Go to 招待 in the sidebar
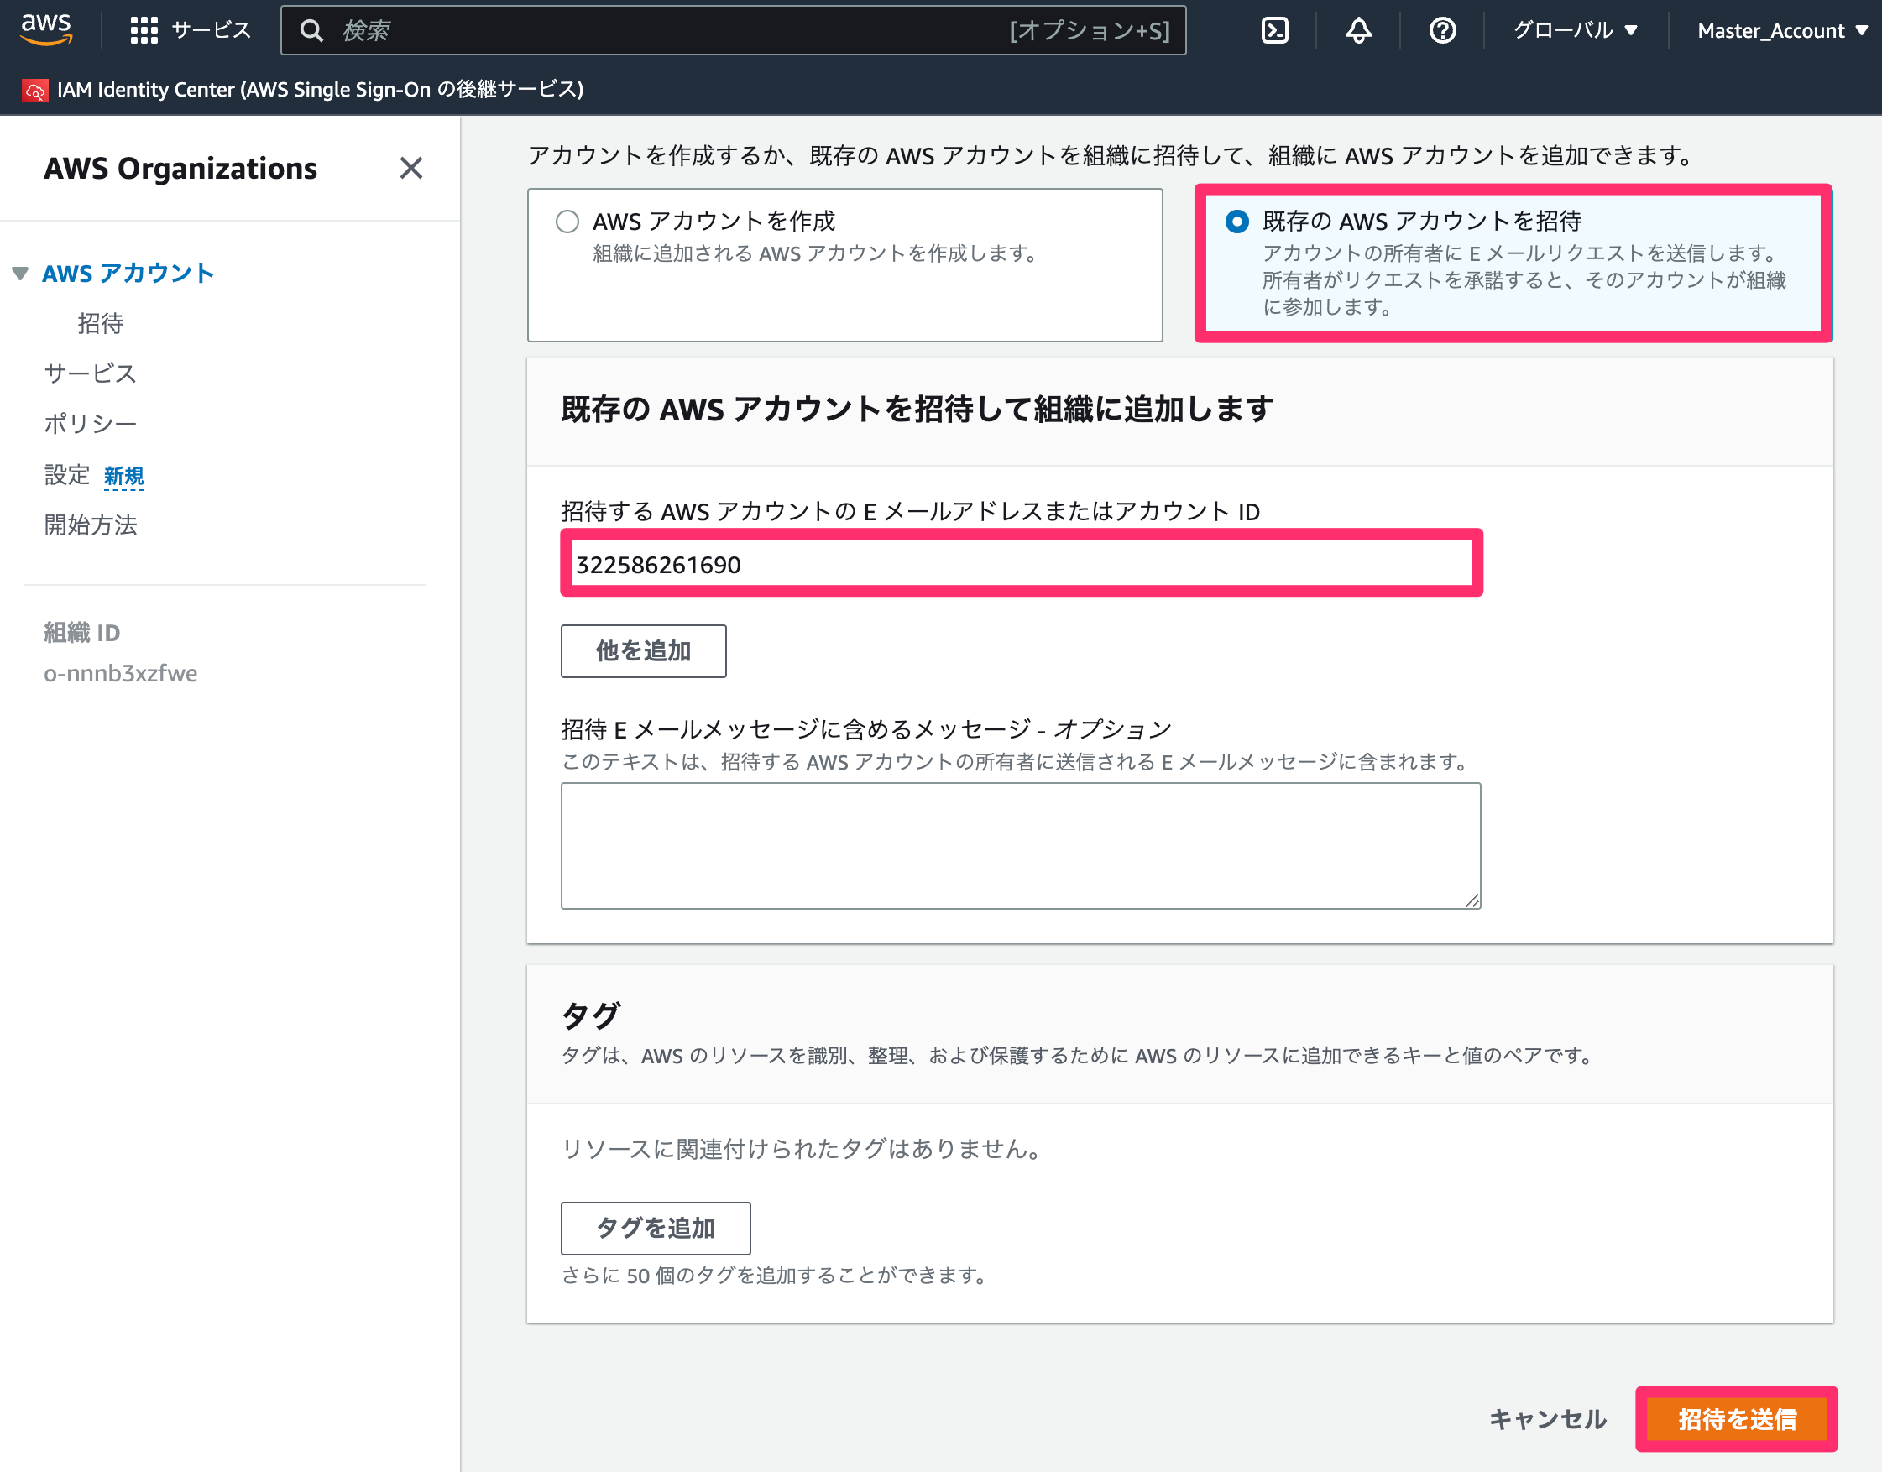This screenshot has height=1472, width=1882. tap(101, 323)
